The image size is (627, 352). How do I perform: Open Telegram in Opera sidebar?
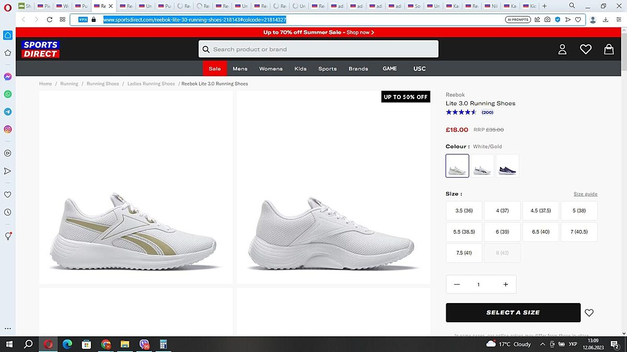(x=8, y=112)
